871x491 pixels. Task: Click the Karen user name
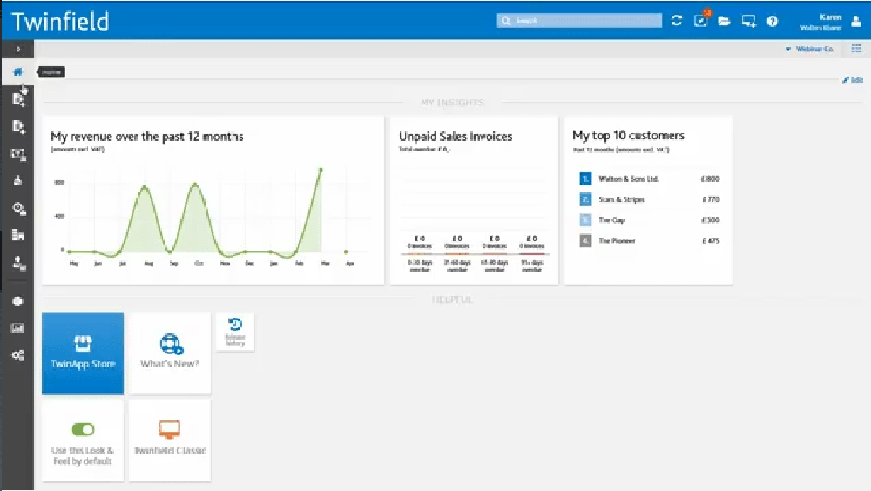[x=830, y=17]
